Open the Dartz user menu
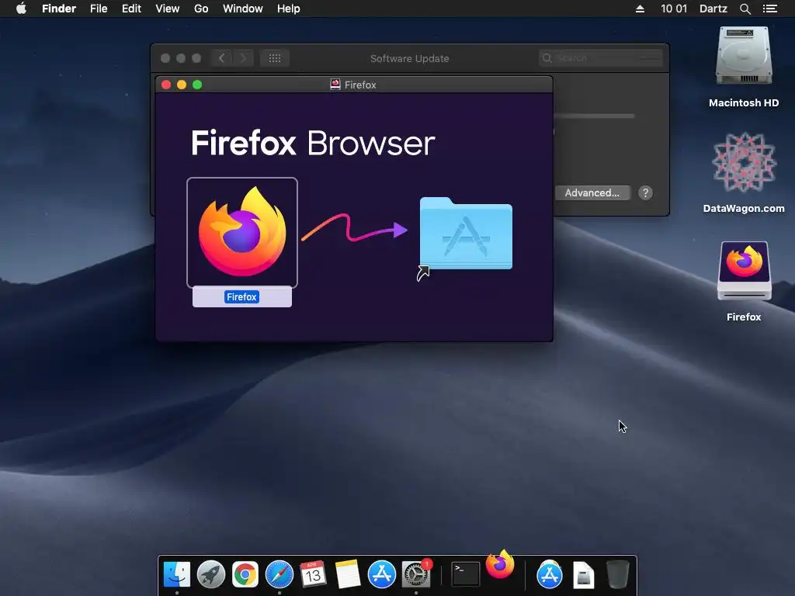The height and width of the screenshot is (596, 795). 713,9
